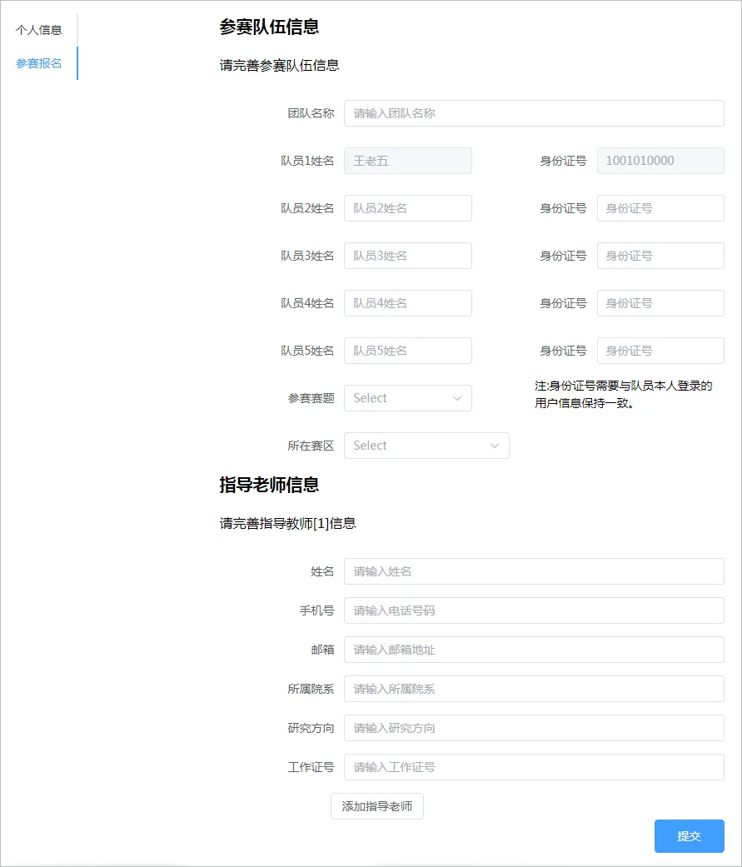Click the 团队名称 input field
Image resolution: width=742 pixels, height=867 pixels.
coord(533,113)
